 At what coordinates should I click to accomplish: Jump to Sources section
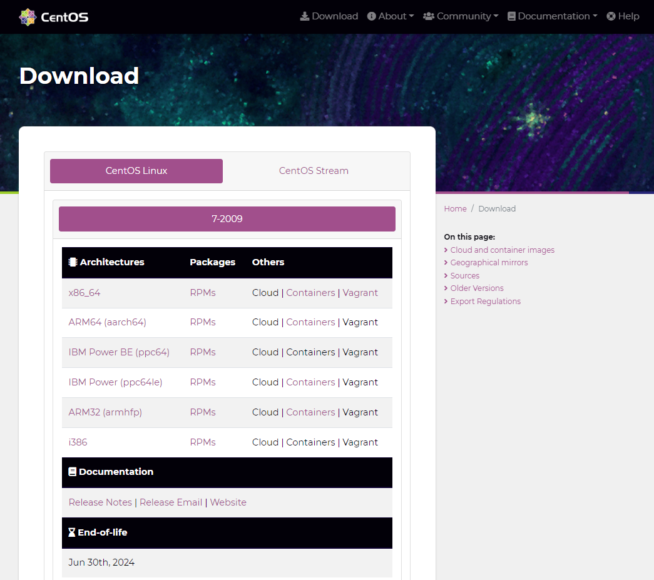(x=464, y=276)
